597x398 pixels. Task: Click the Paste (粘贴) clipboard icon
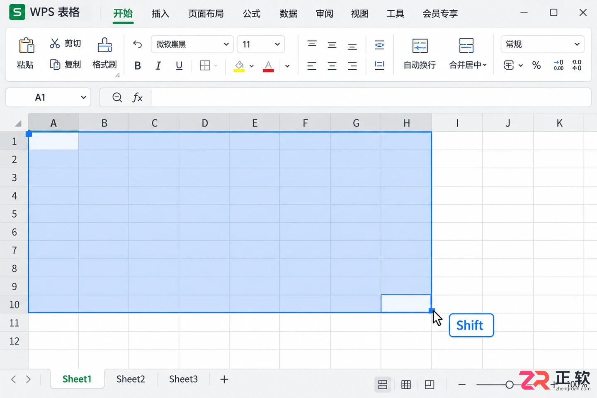[x=26, y=45]
